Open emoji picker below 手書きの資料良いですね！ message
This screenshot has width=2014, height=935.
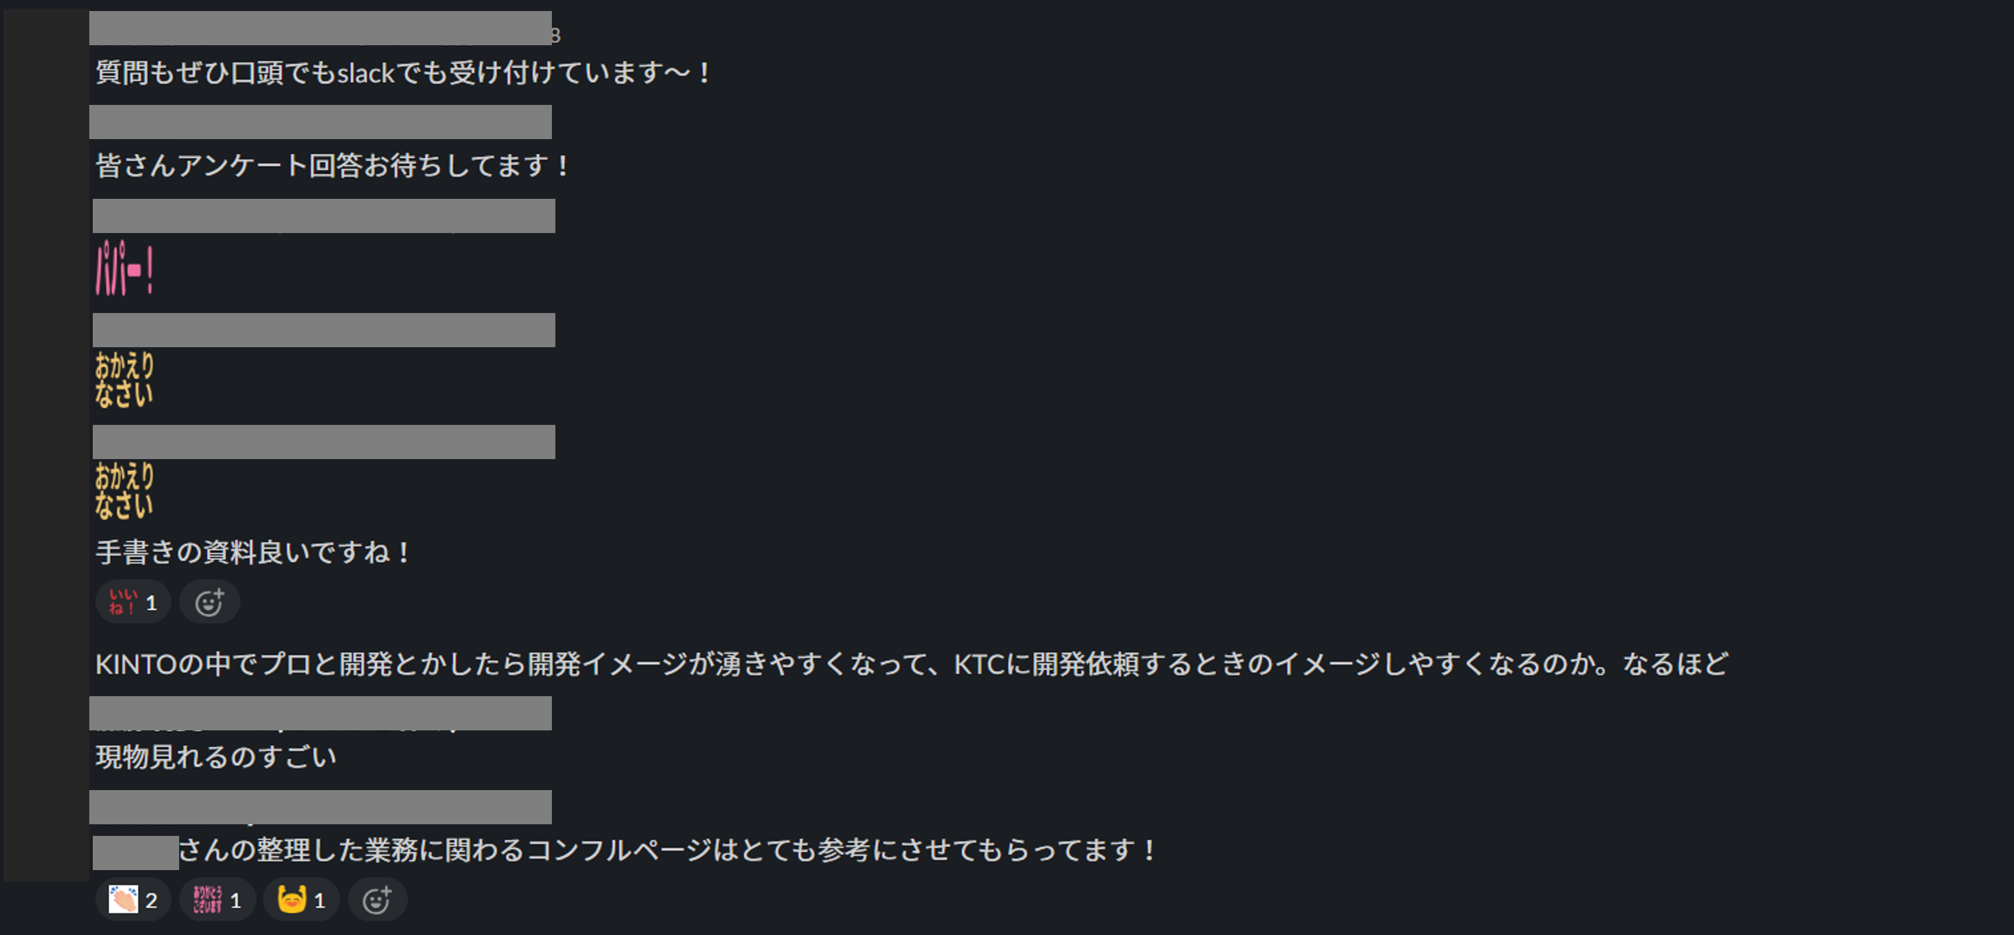pos(209,601)
